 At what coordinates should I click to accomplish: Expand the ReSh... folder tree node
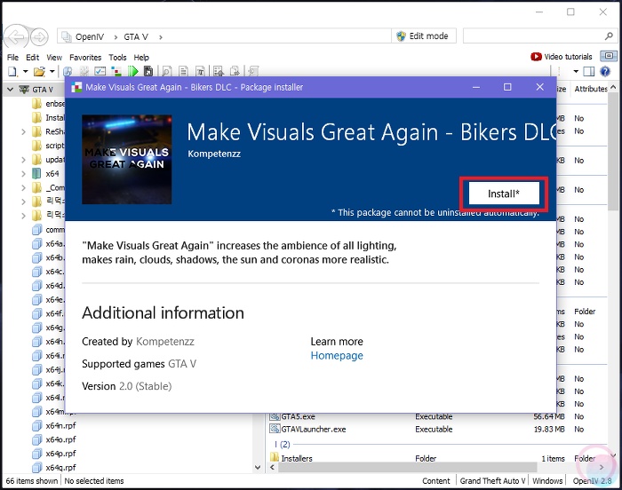[23, 131]
